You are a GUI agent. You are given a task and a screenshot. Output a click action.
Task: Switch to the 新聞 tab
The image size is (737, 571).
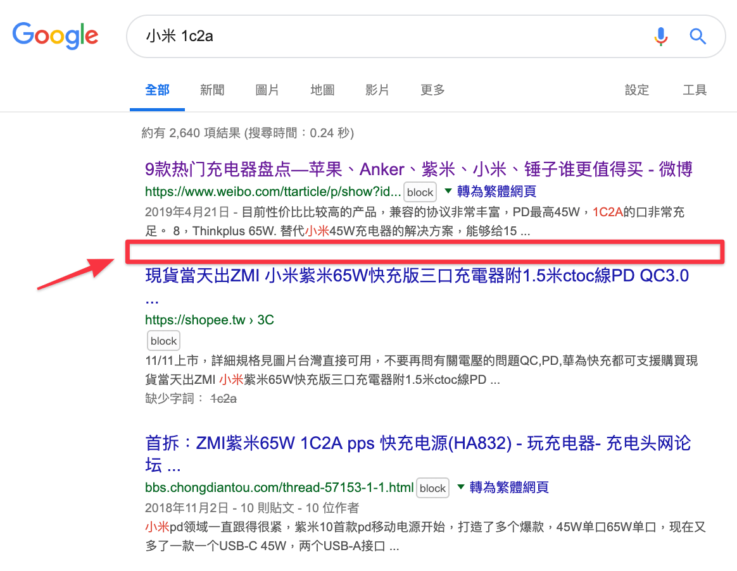click(212, 90)
